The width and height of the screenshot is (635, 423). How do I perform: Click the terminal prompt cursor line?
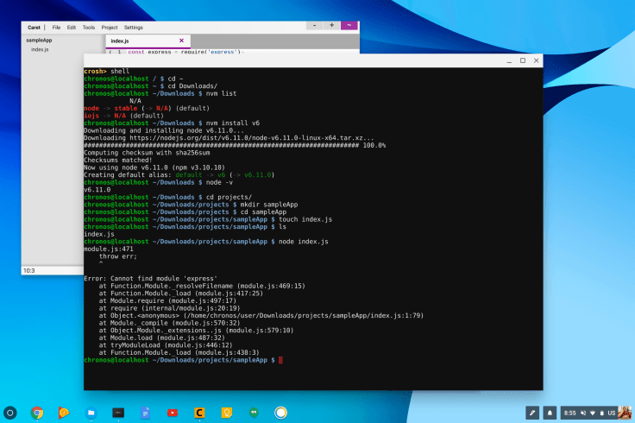click(280, 359)
